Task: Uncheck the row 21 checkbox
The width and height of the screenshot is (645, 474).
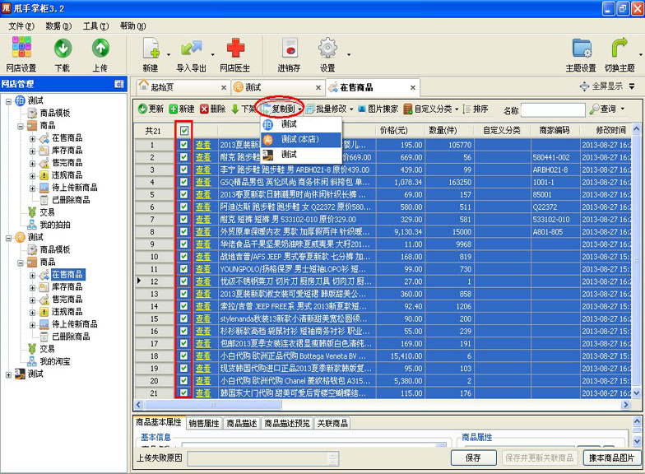Action: pyautogui.click(x=184, y=393)
